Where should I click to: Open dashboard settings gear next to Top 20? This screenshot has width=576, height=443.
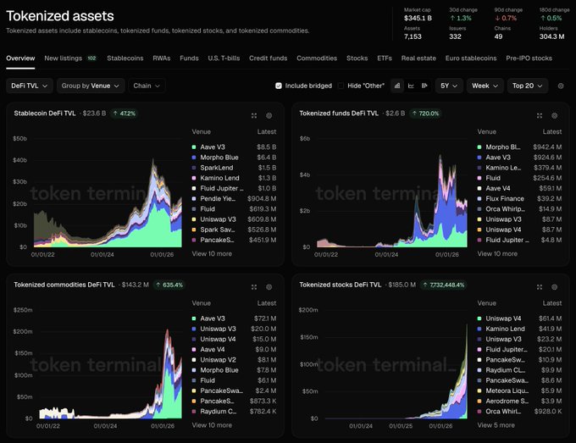561,86
